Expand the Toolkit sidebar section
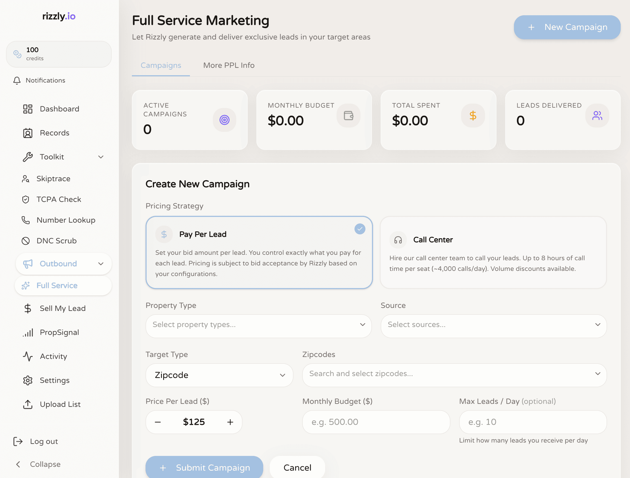630x478 pixels. 101,157
